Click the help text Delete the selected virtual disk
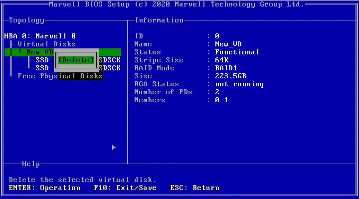 [x=82, y=180]
